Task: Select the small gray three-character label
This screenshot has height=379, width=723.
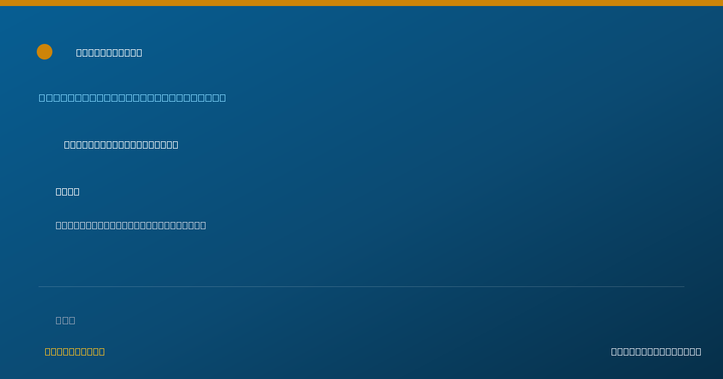Action: pos(65,320)
